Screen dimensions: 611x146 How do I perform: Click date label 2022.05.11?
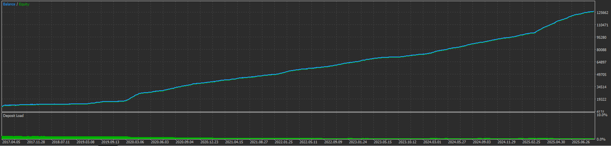308,142
